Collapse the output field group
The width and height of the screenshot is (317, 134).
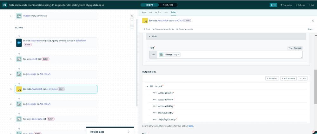click(147, 86)
